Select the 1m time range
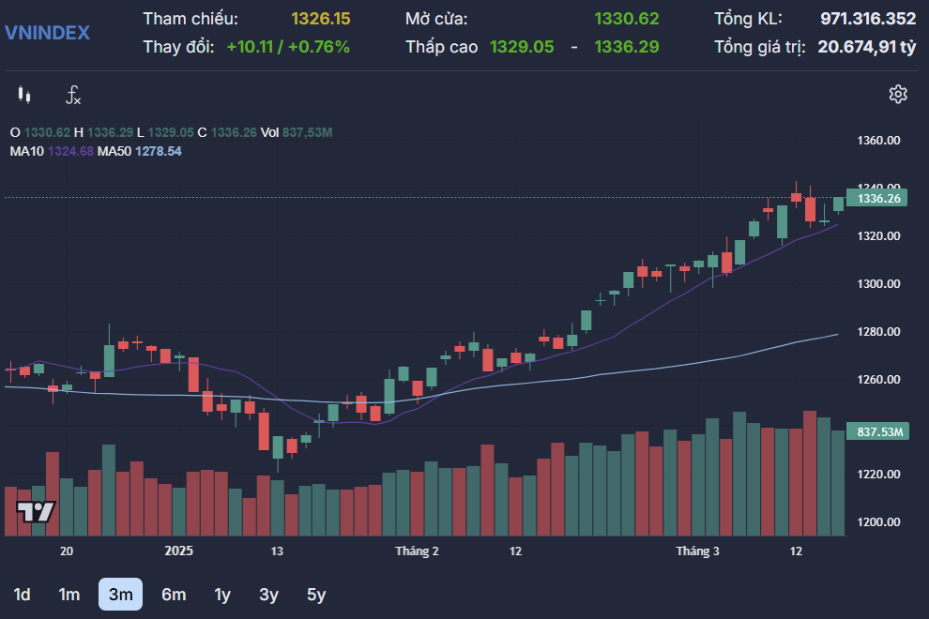 [69, 595]
